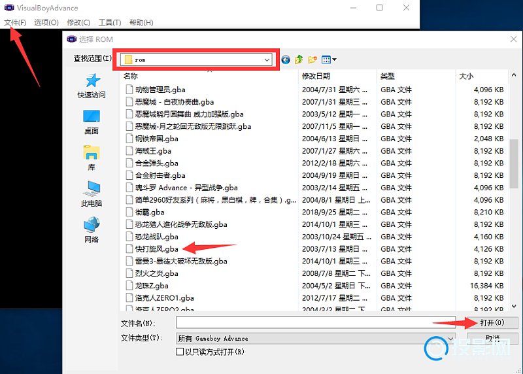Select 魂斗罗 Advance - 异型战争.gba
The height and width of the screenshot is (374, 523).
coord(186,188)
